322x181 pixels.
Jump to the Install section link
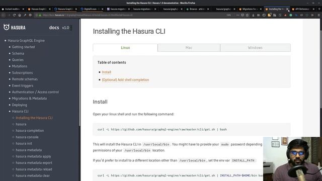[x=106, y=72]
